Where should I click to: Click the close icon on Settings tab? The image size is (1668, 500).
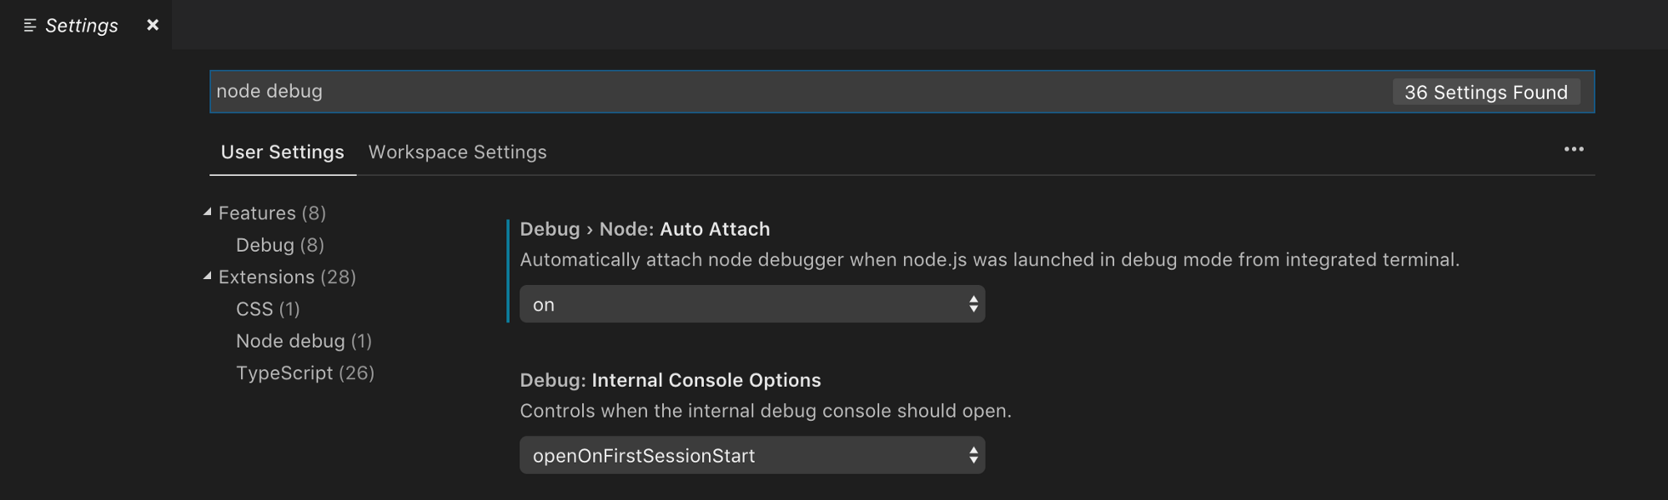pos(153,25)
